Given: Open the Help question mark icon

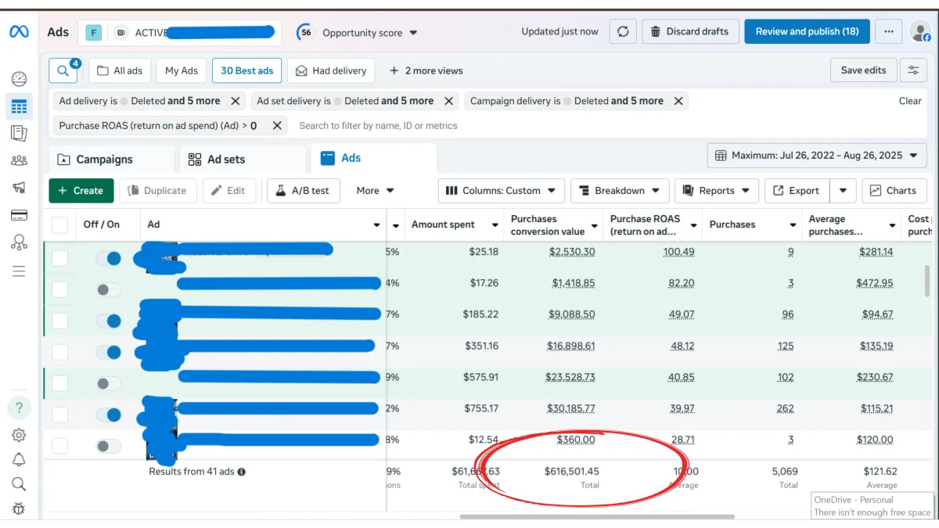Looking at the screenshot, I should pos(19,408).
